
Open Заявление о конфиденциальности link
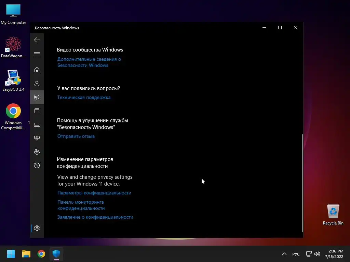95,217
